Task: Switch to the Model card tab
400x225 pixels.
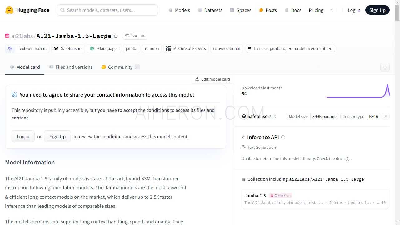Action: click(x=25, y=67)
